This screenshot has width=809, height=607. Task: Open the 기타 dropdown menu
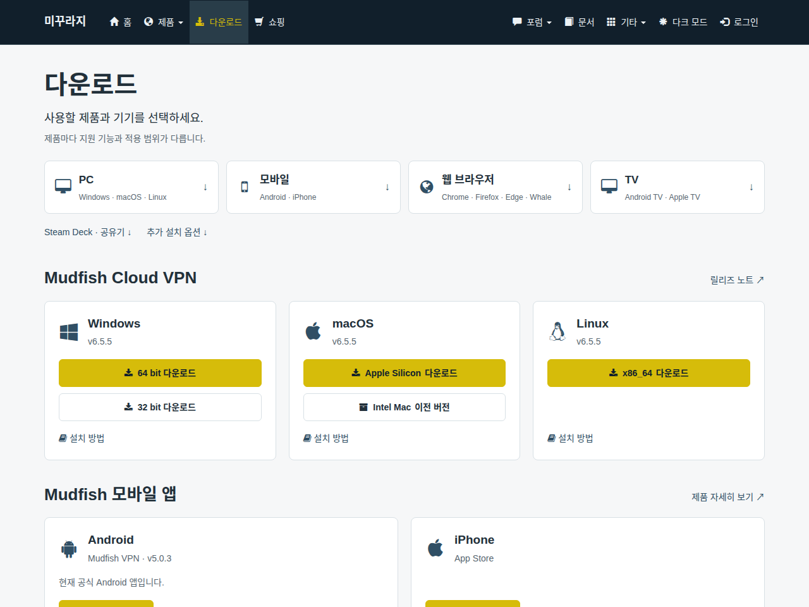point(626,22)
